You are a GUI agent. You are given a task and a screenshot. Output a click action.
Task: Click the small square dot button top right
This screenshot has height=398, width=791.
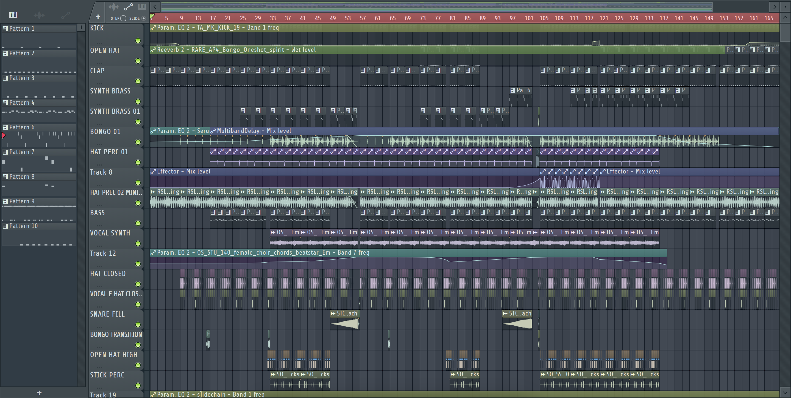(785, 6)
